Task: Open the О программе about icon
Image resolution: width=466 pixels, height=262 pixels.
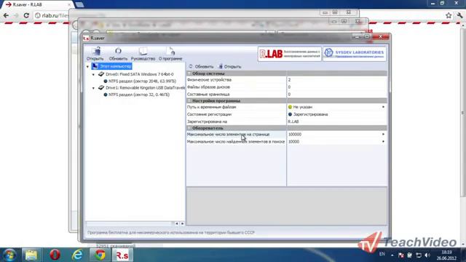Action: [170, 51]
